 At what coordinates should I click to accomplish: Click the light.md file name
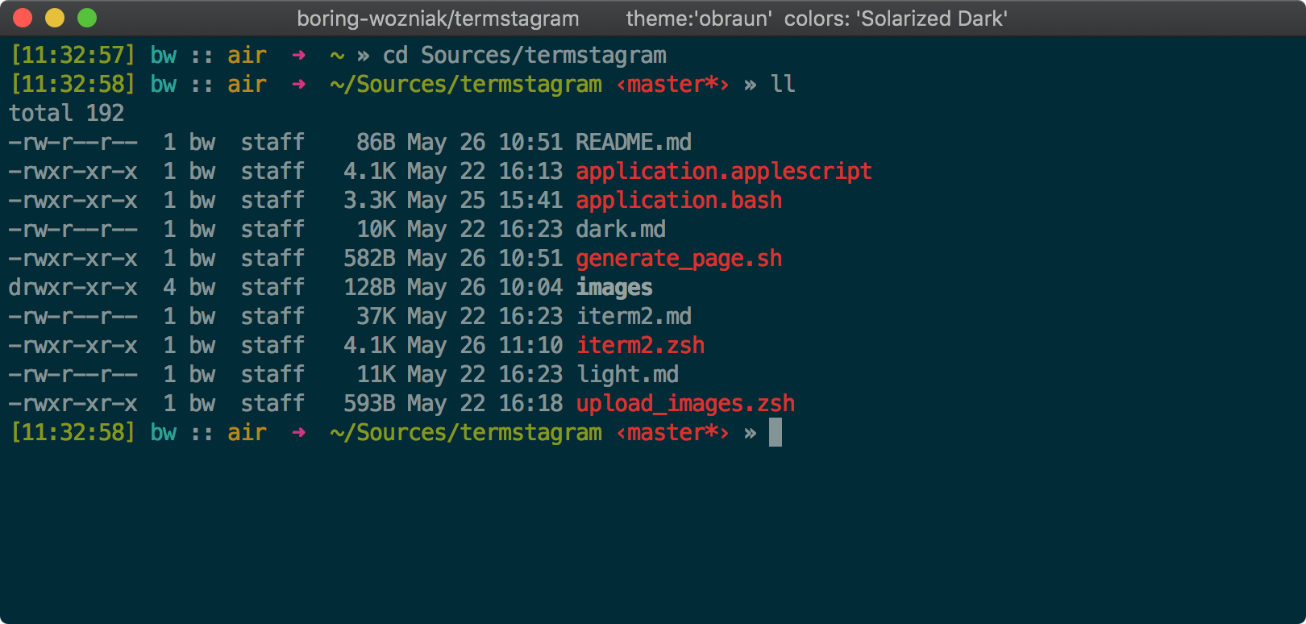(x=626, y=375)
